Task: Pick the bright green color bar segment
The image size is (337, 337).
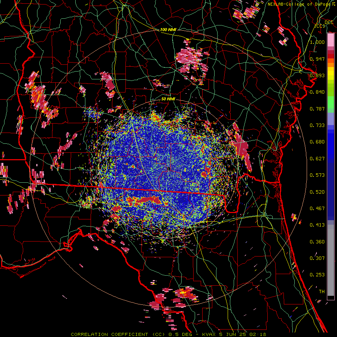Action: (x=331, y=103)
